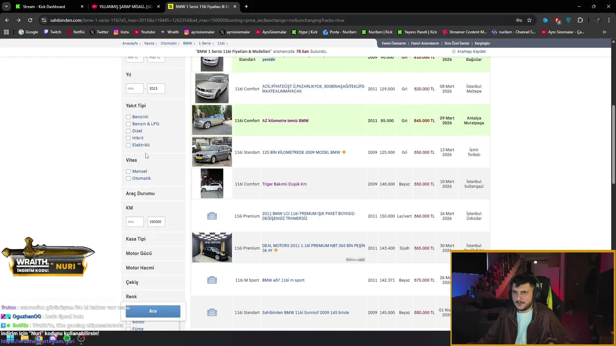Open the Twitch bookmark

[x=52, y=32]
